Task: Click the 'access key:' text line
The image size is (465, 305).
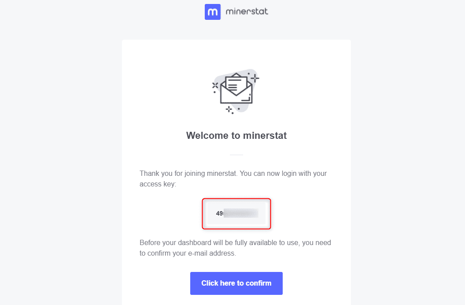Action: click(158, 184)
